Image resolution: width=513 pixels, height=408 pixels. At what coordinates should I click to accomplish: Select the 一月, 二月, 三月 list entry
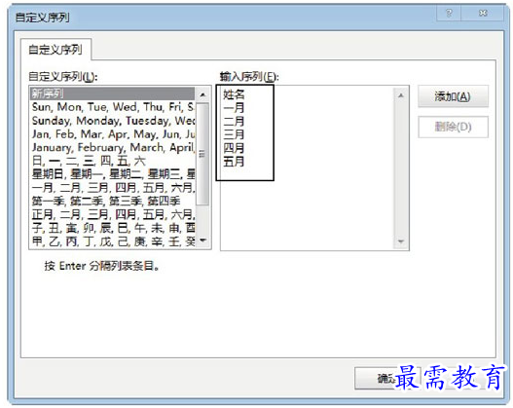[112, 188]
